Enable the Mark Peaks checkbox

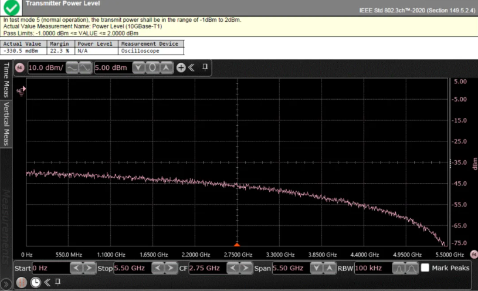click(x=426, y=268)
